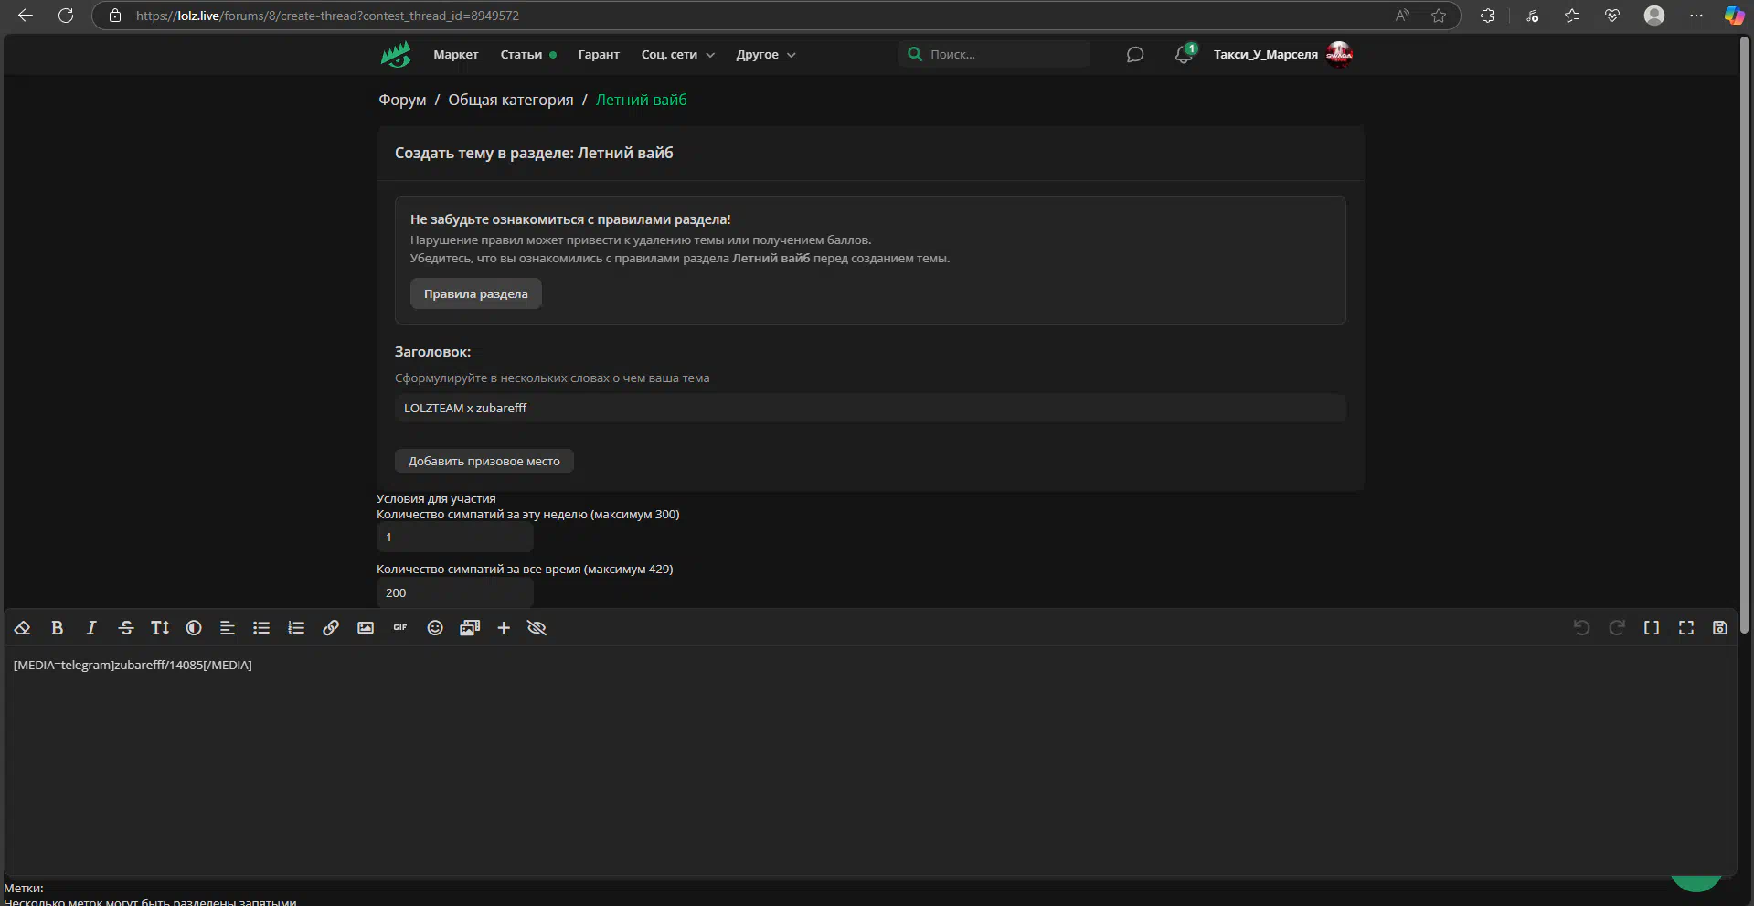Expand the Другое dropdown

click(x=766, y=55)
